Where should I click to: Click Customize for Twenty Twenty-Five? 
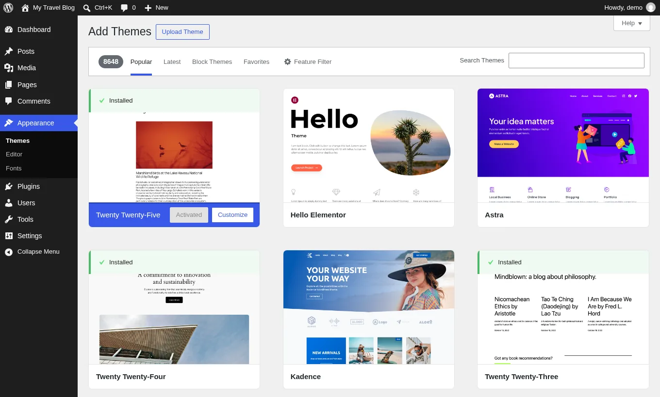pyautogui.click(x=232, y=215)
